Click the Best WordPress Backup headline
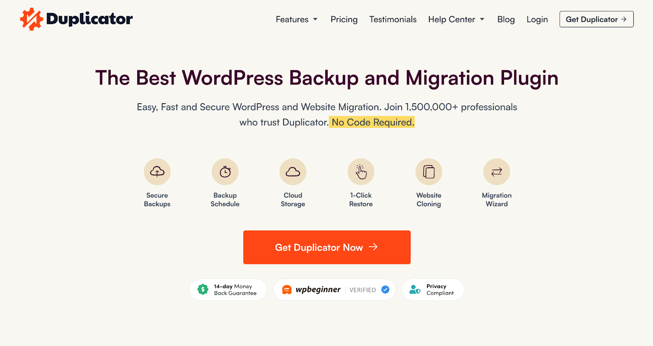 [327, 78]
